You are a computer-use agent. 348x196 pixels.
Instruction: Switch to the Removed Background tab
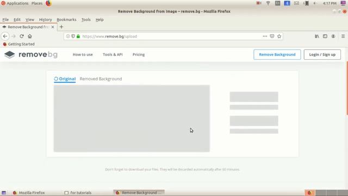pos(101,79)
